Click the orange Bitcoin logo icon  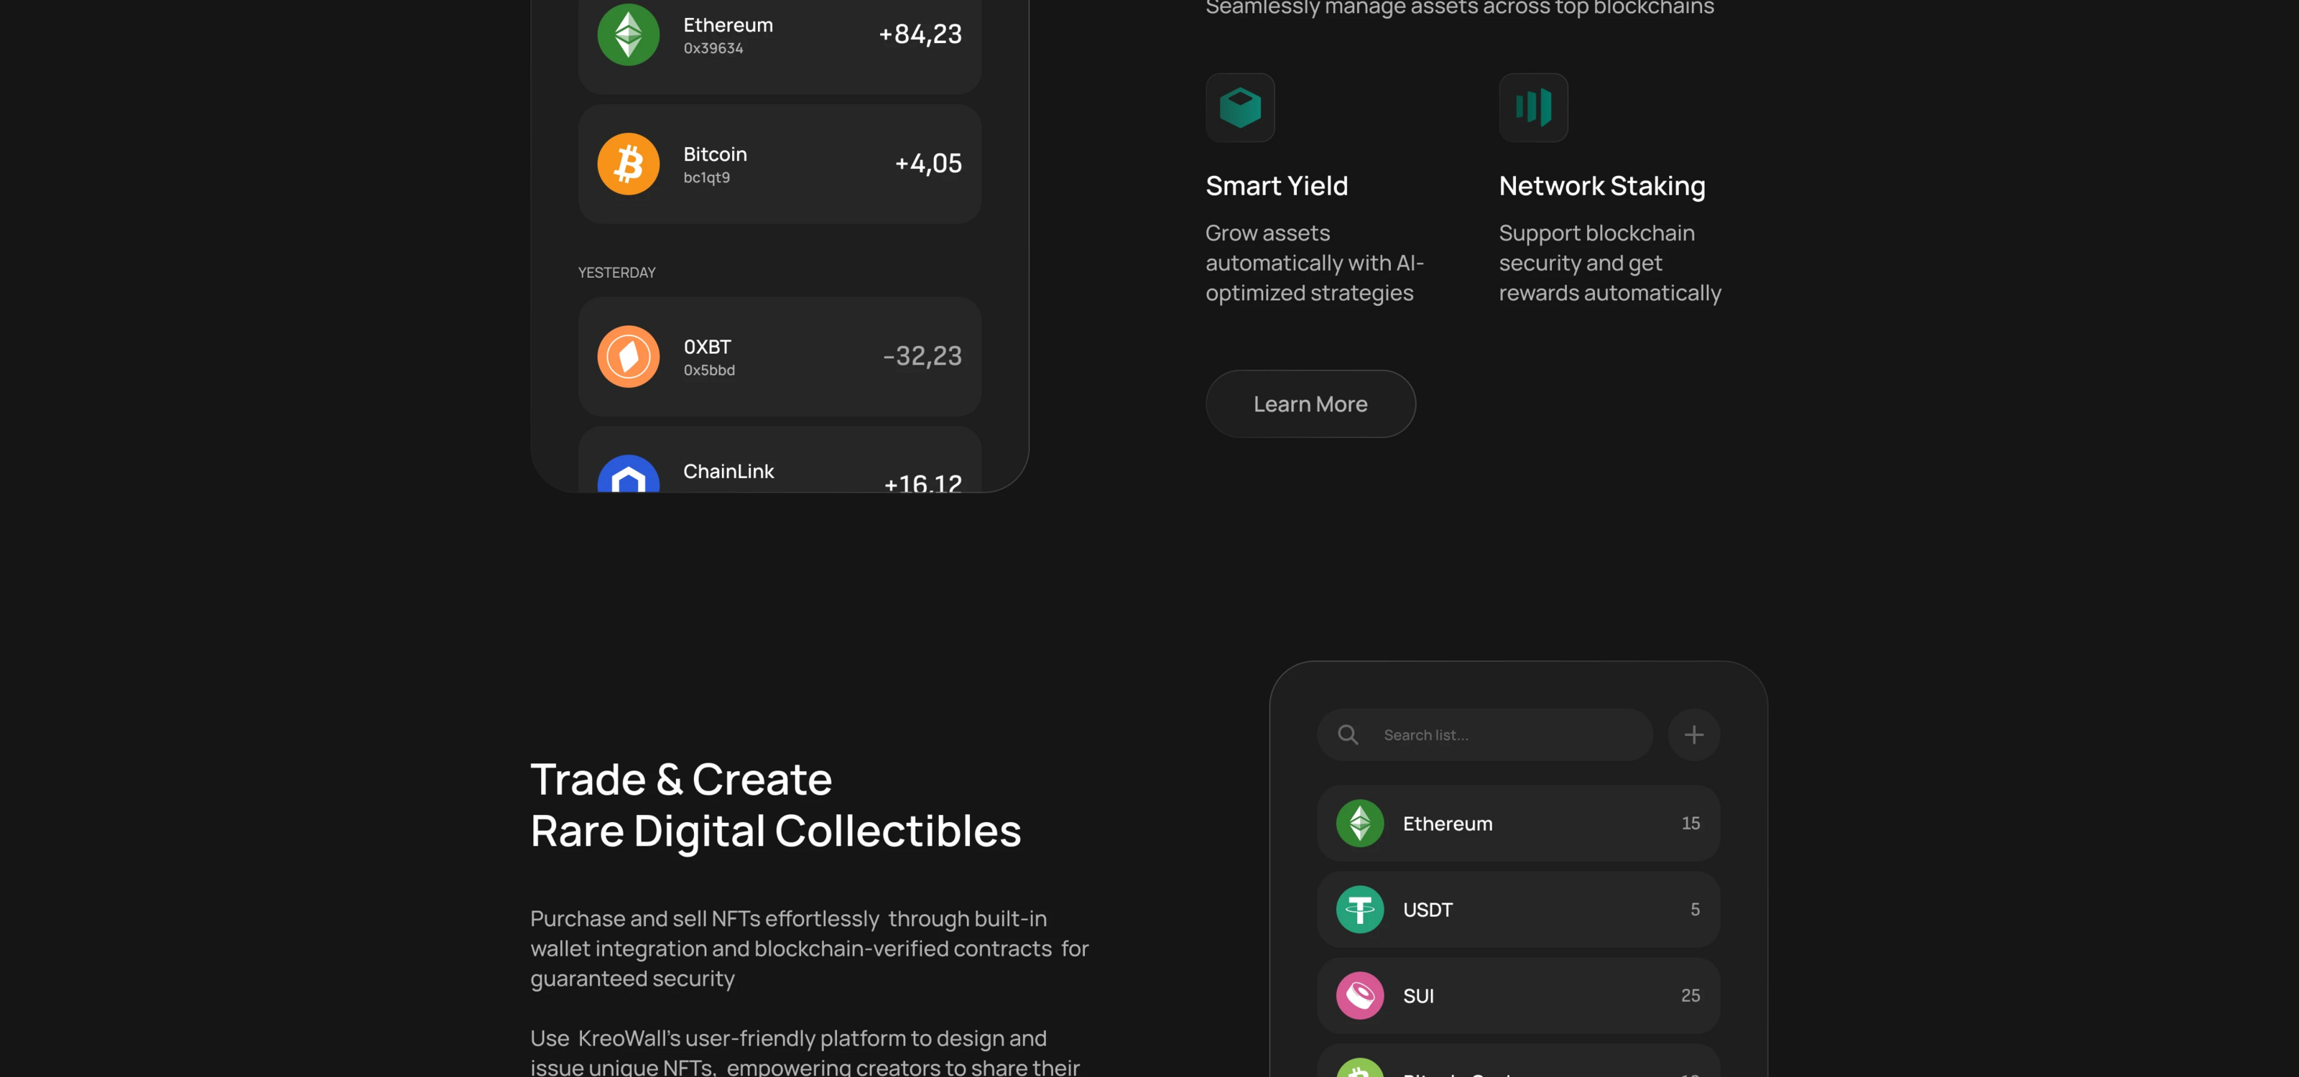pos(629,164)
